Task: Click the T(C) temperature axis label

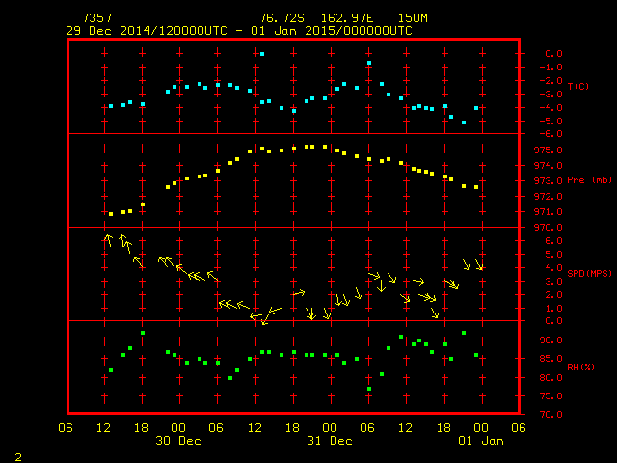Action: tap(578, 87)
